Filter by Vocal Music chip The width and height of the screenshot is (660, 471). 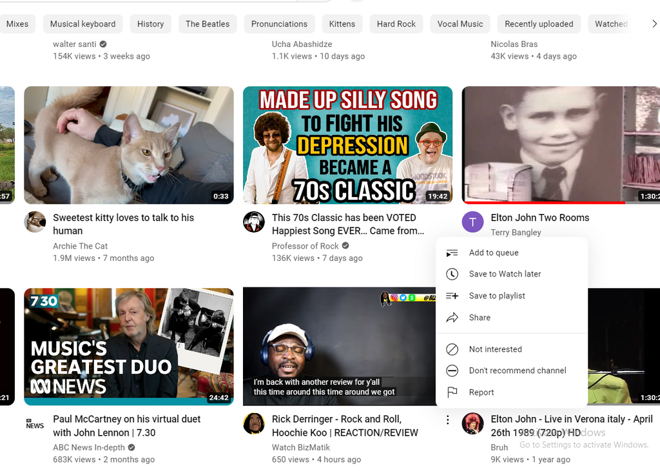point(460,24)
